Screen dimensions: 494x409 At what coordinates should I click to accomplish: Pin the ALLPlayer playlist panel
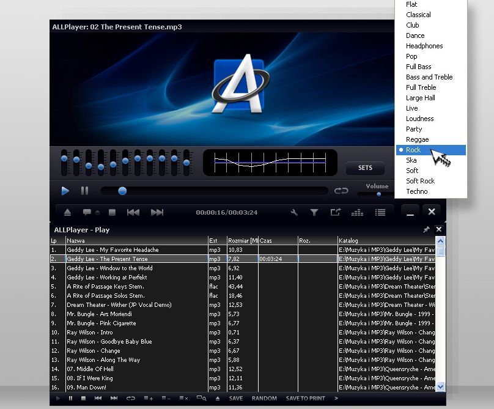pos(426,230)
